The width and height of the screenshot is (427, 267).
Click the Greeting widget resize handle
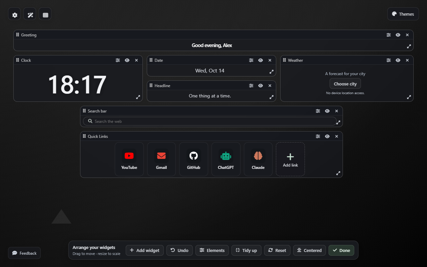409,46
